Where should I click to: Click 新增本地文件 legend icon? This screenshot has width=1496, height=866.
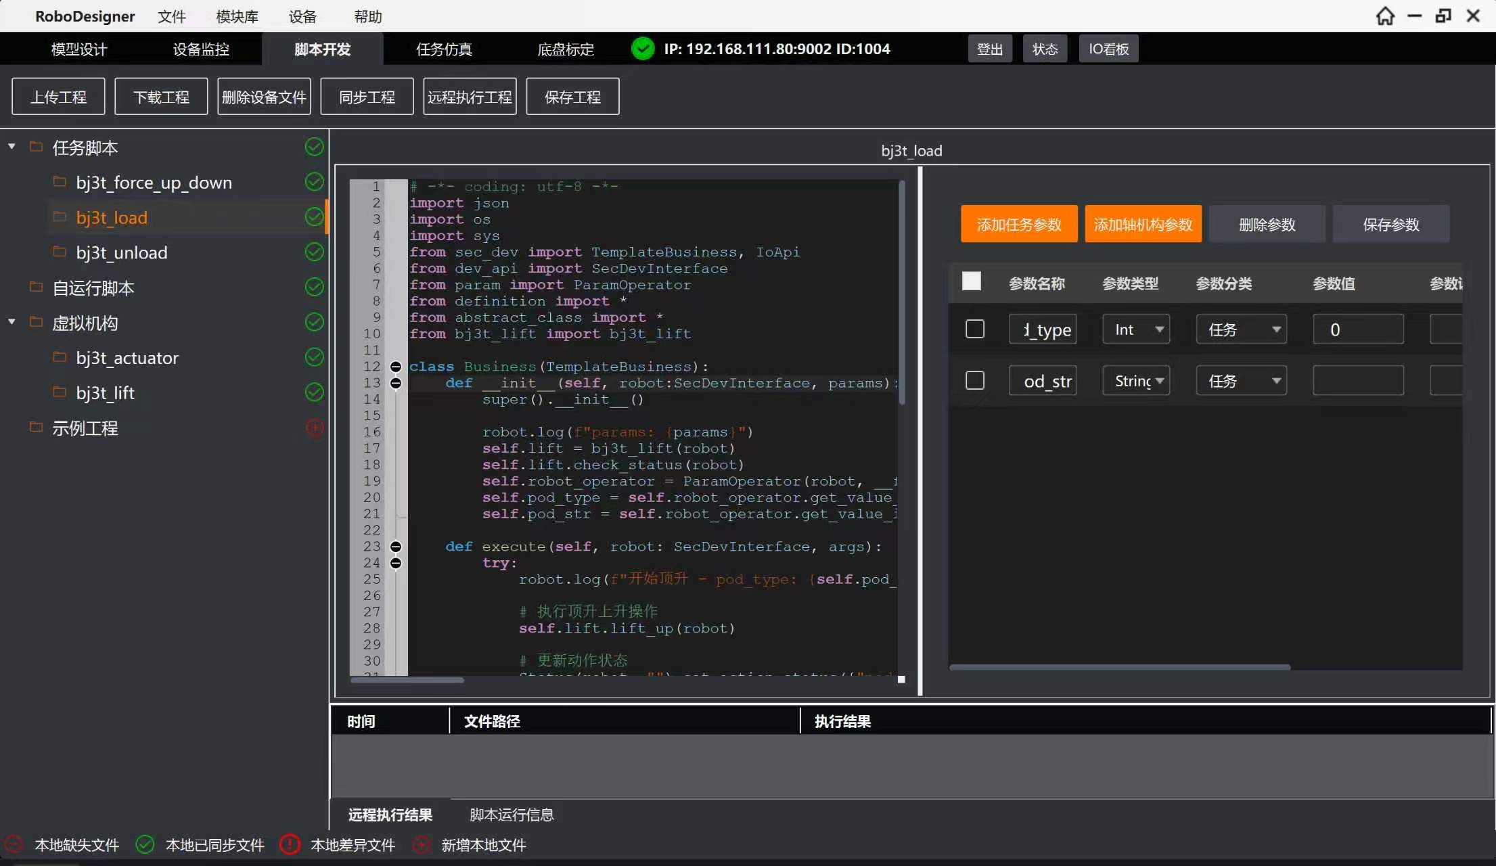[421, 844]
